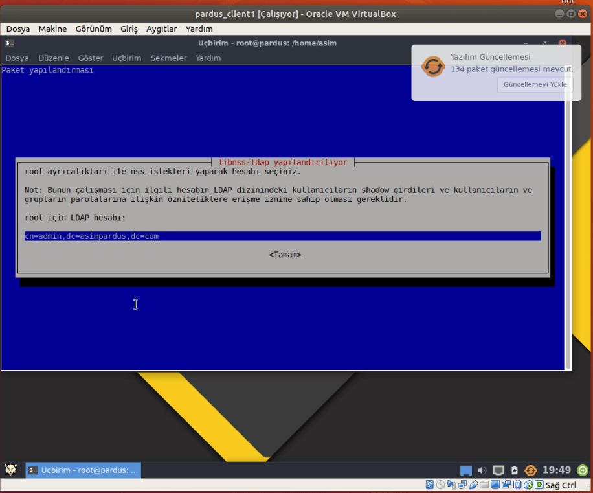Open VirtualBox Yardım menu

[x=199, y=29]
